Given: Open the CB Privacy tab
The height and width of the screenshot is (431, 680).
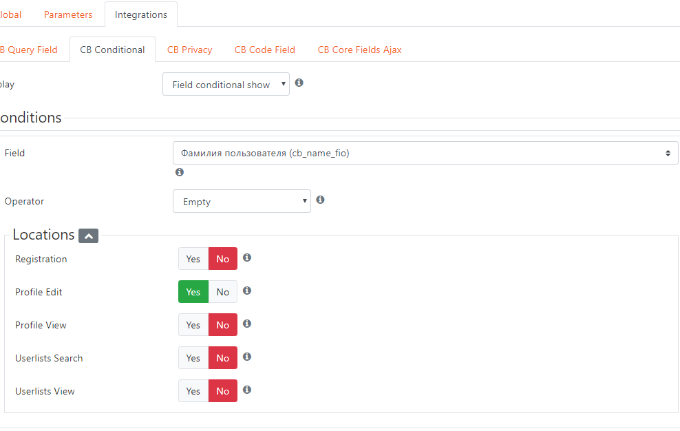Looking at the screenshot, I should [189, 50].
